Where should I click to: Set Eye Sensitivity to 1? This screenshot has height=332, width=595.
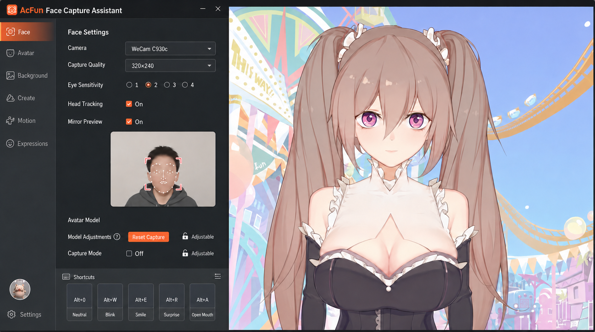[x=129, y=85]
